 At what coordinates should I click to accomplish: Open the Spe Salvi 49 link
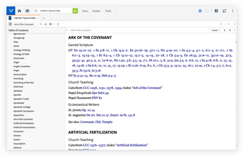(x=100, y=93)
